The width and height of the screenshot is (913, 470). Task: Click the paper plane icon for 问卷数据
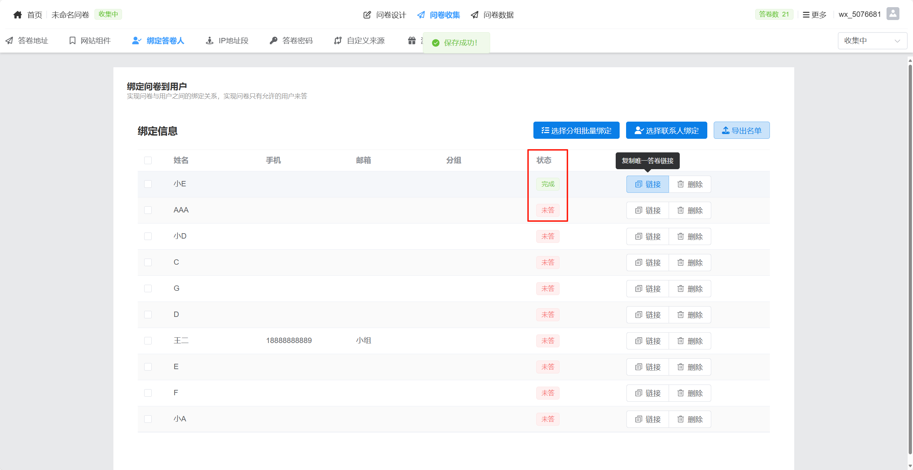click(x=475, y=15)
